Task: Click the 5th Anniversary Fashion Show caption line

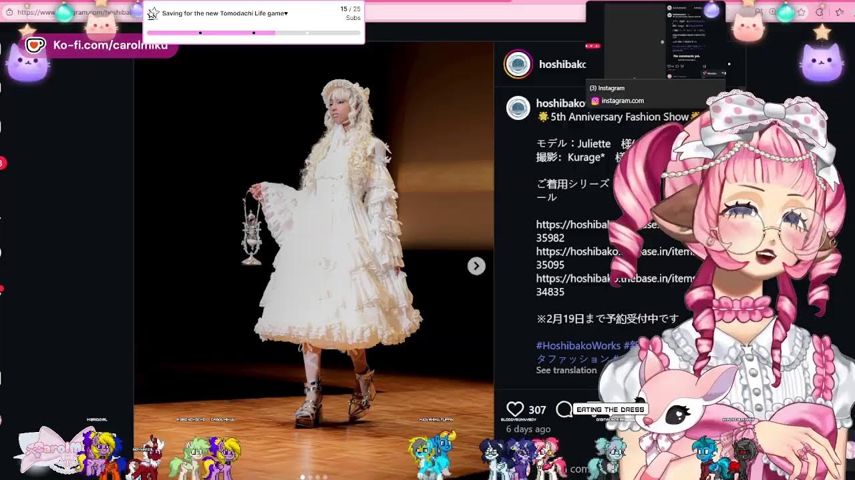Action: [x=619, y=117]
